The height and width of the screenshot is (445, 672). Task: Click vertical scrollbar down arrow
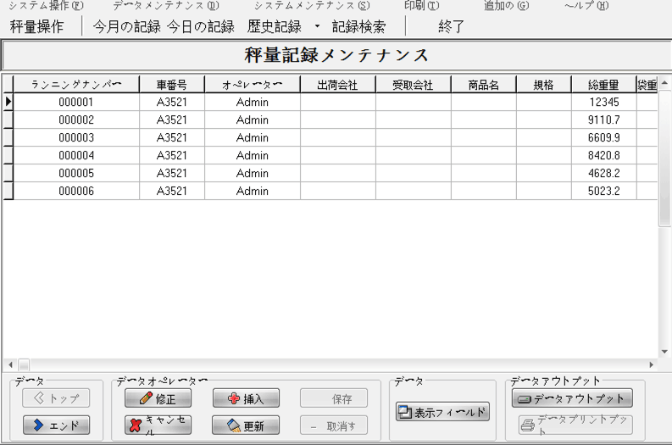click(664, 352)
